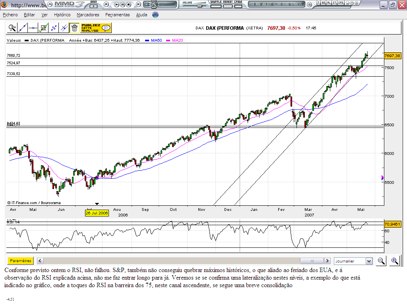
Task: Open the Editar menu
Action: tap(29, 15)
